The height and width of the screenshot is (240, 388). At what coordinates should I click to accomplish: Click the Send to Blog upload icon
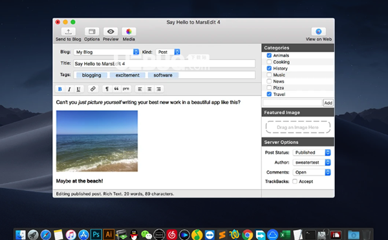click(x=69, y=32)
